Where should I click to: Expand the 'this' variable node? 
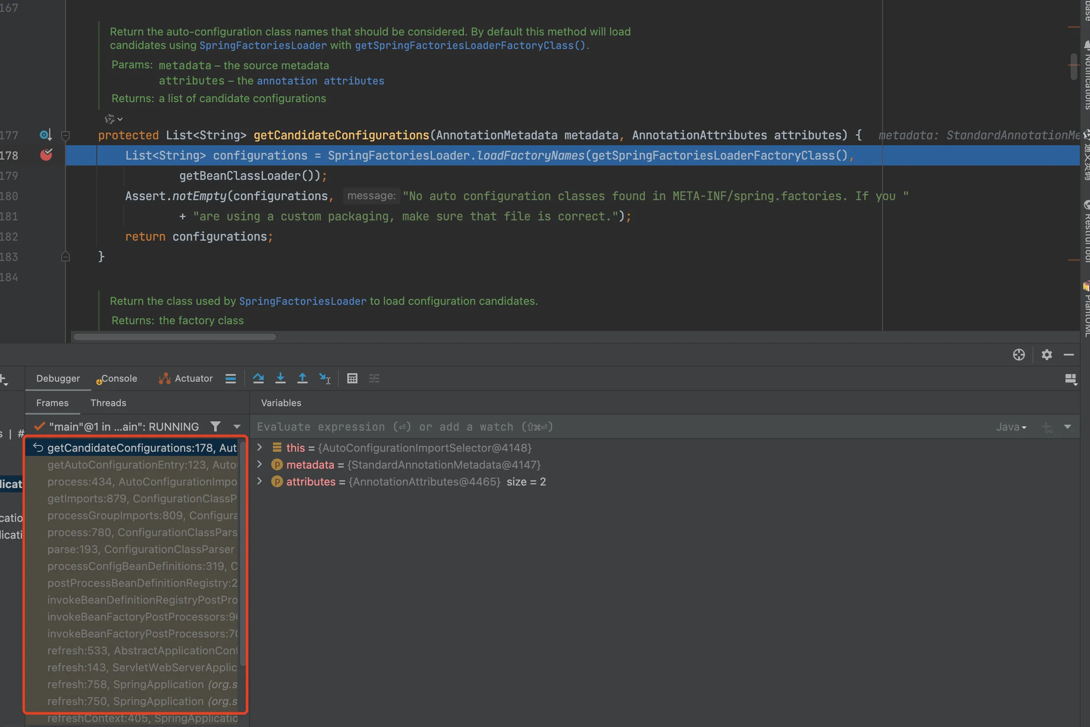tap(260, 448)
